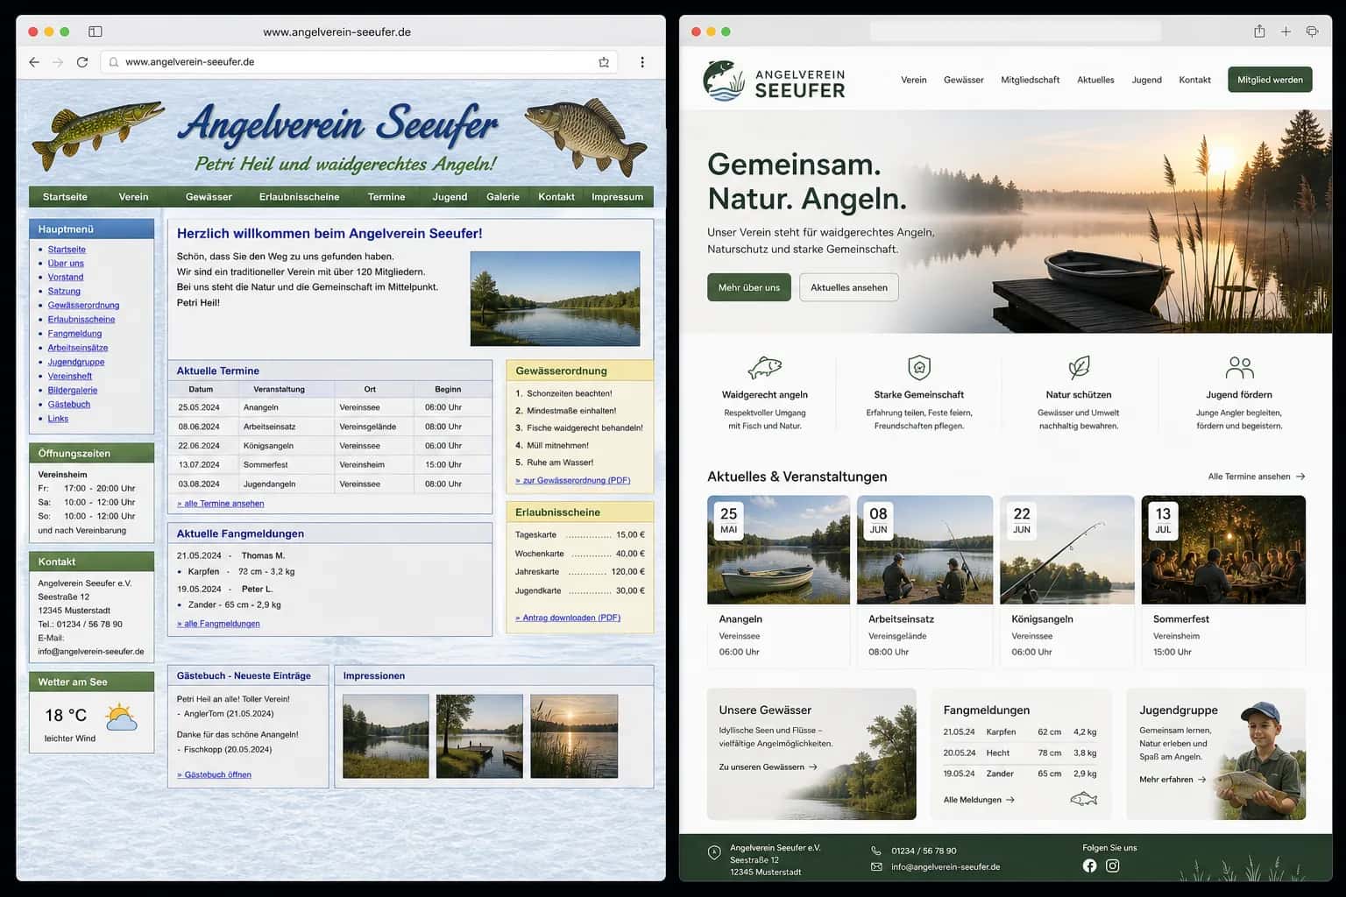Show tab overview in the right browser
The height and width of the screenshot is (897, 1346).
click(x=1312, y=32)
